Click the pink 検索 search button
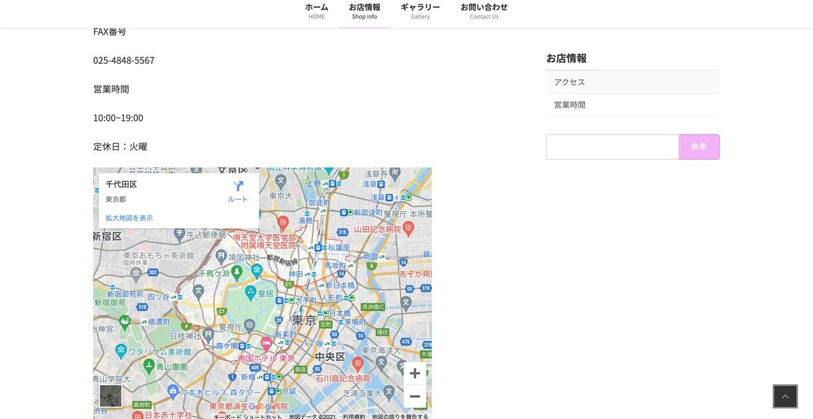 (x=699, y=147)
